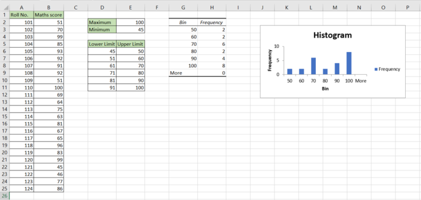Click the Bin horizontal axis title

pos(325,89)
